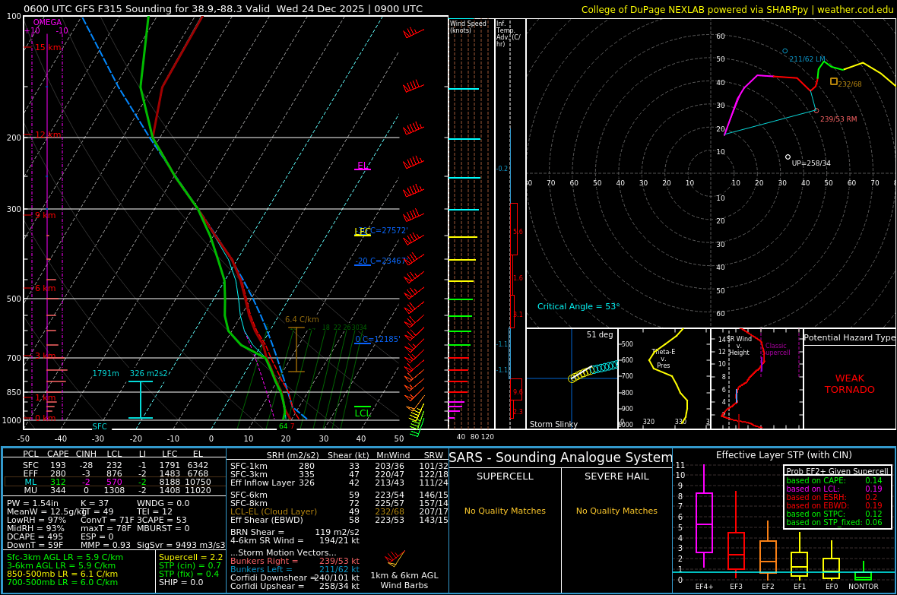897x595 pixels.
Task: Click the 211/62 LM hodograph label
Action: click(x=807, y=59)
